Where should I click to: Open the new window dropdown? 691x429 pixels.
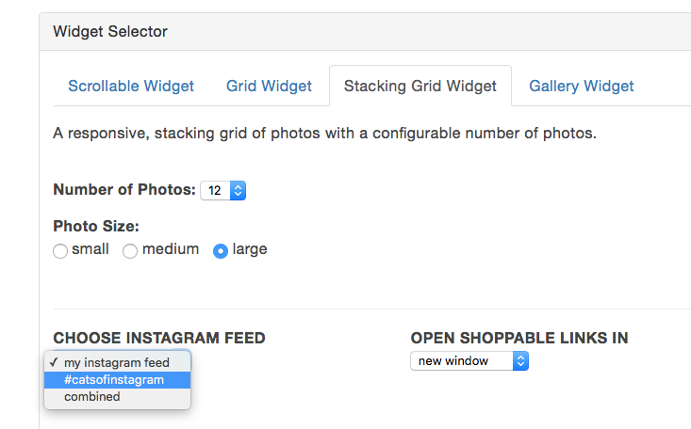pyautogui.click(x=469, y=360)
